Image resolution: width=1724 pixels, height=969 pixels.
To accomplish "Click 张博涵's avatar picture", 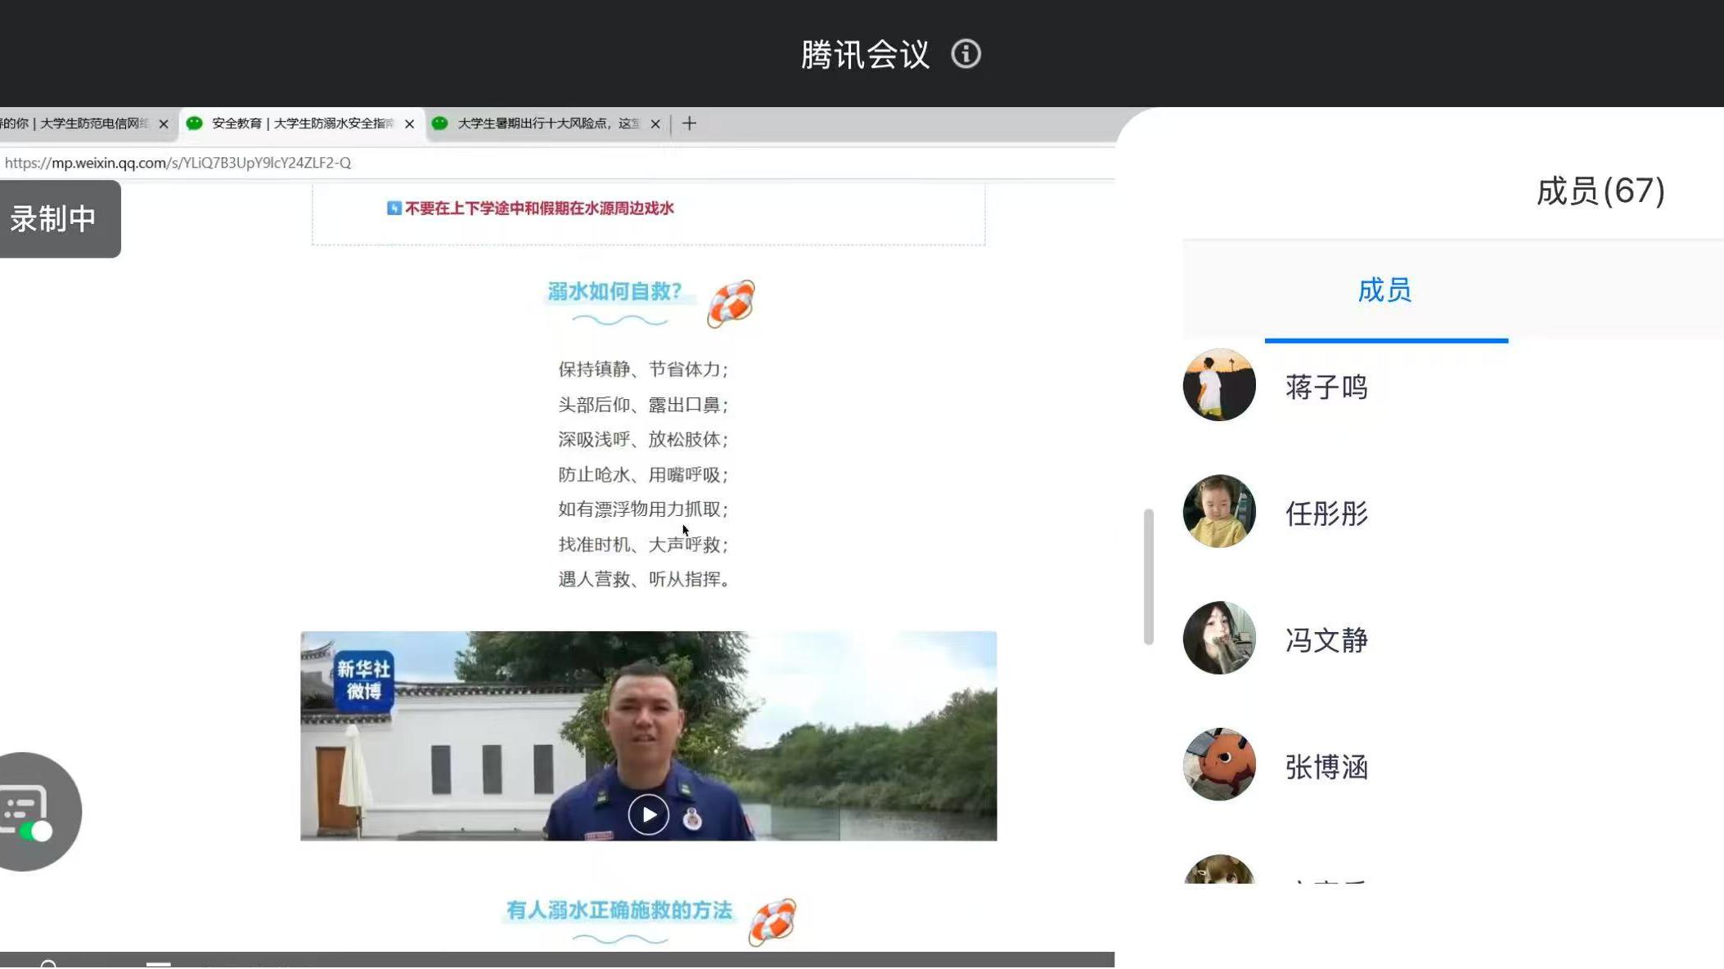I will [x=1218, y=765].
